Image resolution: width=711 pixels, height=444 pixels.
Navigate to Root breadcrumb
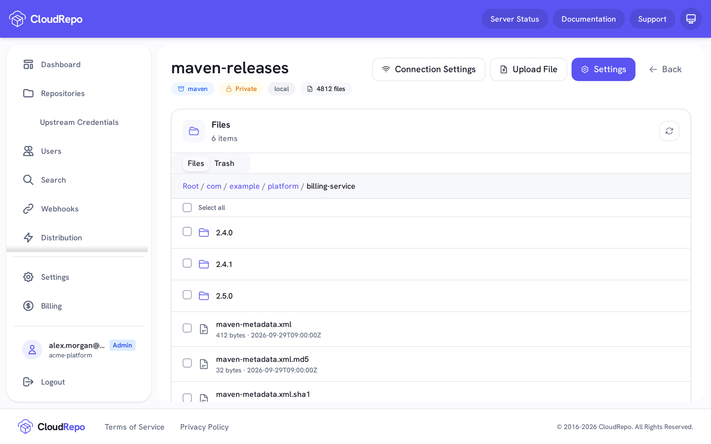tap(191, 186)
